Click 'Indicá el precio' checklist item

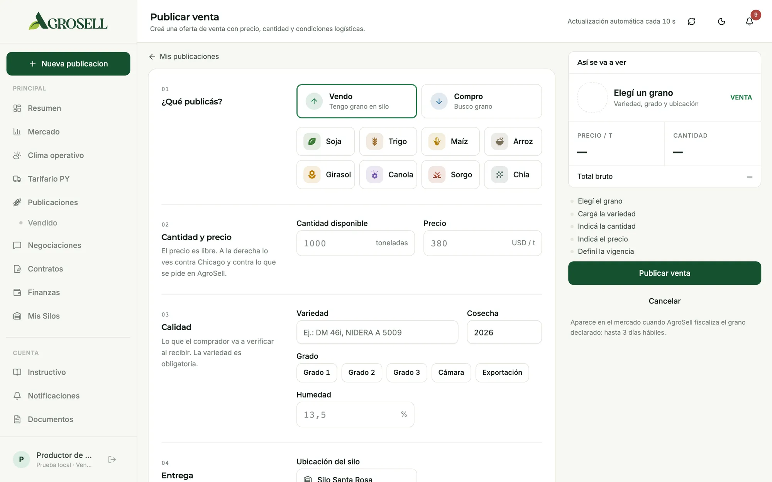pyautogui.click(x=603, y=239)
